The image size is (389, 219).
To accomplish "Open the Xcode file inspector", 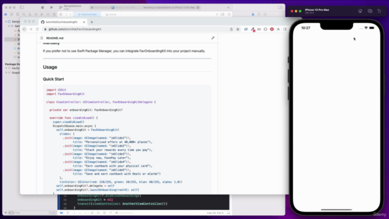I will 253,15.
